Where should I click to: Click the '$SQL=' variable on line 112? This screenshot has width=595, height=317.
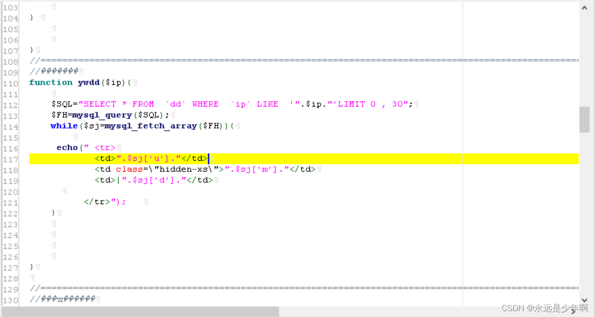click(x=65, y=104)
